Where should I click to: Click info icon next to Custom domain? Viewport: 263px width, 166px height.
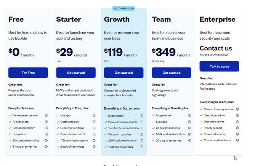(94, 122)
